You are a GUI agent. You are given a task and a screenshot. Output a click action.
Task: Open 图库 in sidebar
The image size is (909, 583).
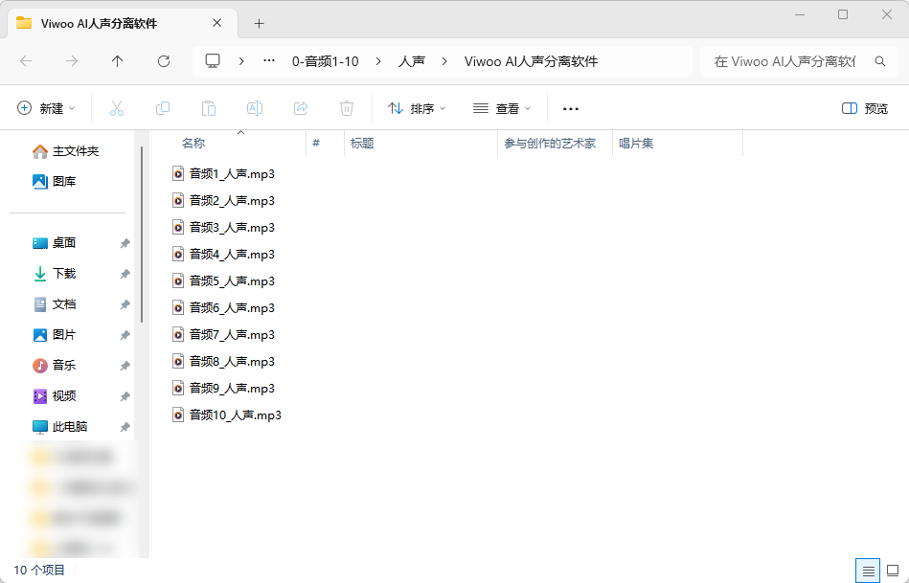[54, 181]
